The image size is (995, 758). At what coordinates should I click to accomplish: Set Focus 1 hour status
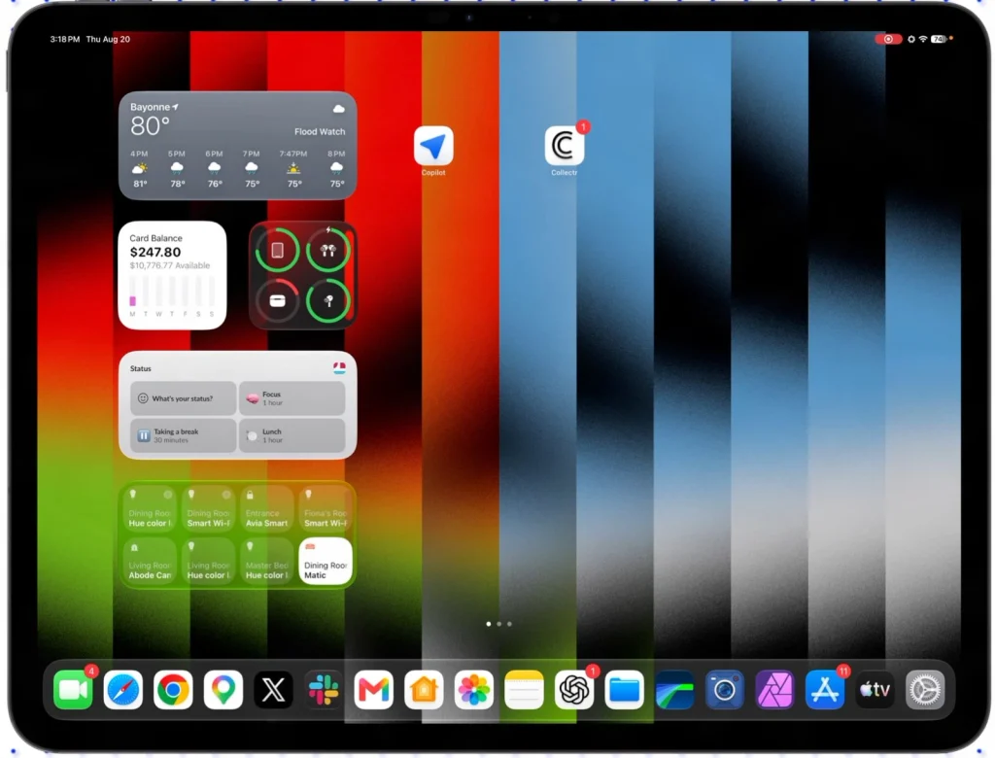[x=292, y=398]
